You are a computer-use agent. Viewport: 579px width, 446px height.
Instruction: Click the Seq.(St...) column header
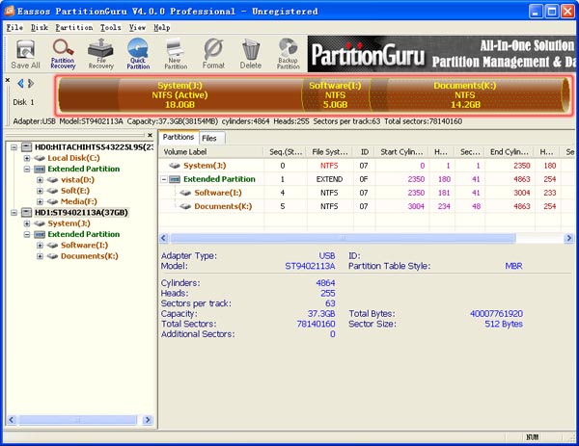click(286, 152)
